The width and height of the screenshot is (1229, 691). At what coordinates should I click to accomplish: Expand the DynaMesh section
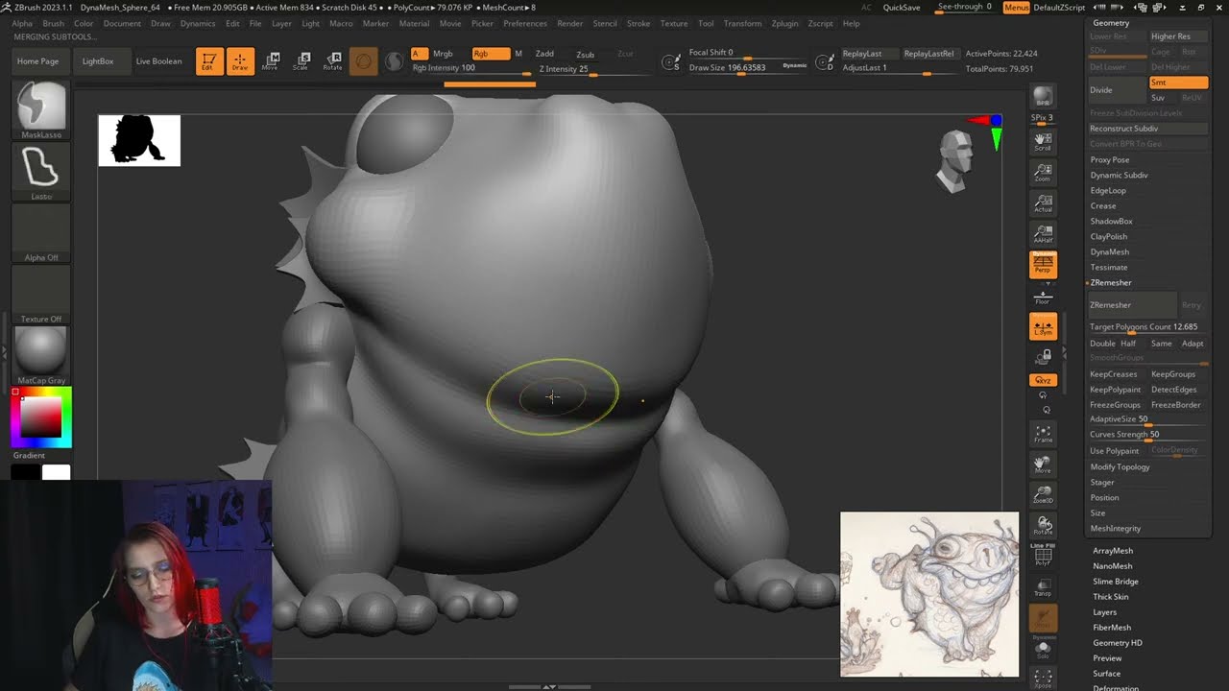[1110, 252]
